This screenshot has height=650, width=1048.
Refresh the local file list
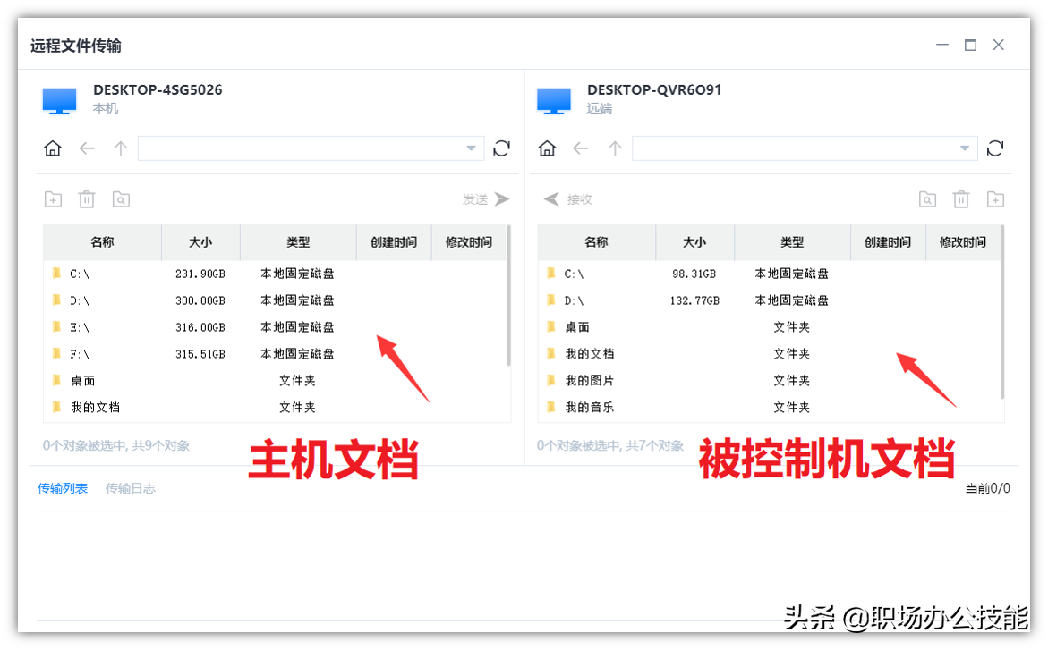tap(501, 148)
